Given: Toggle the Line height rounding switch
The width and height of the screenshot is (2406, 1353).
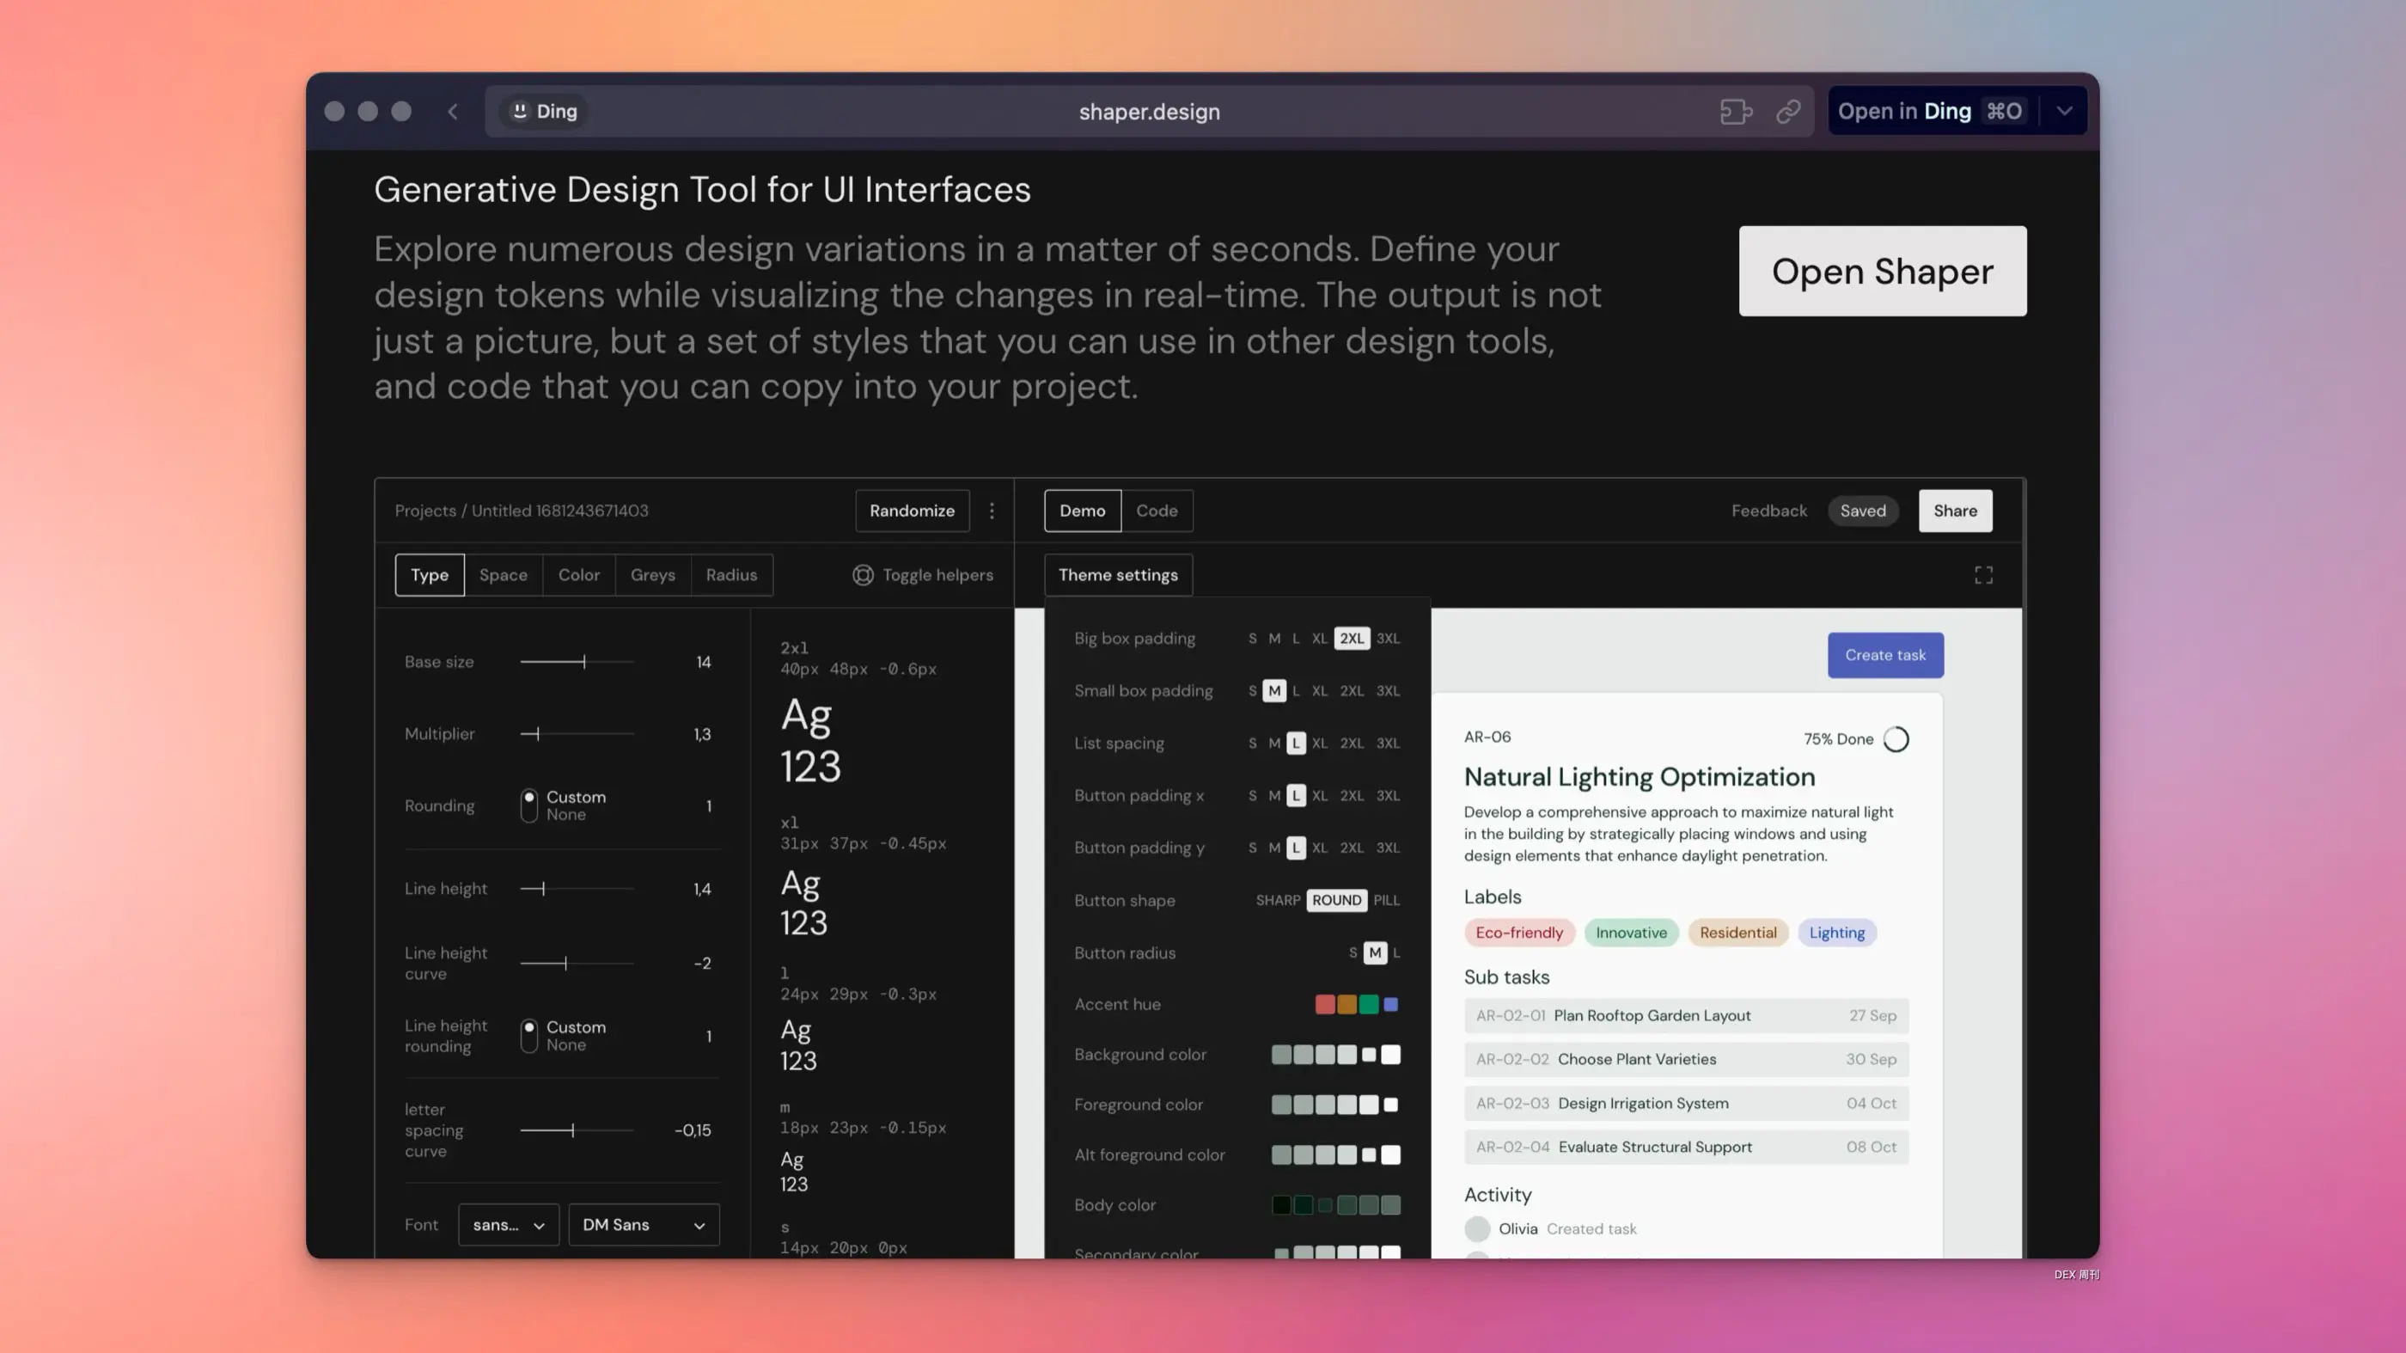Looking at the screenshot, I should click(x=529, y=1035).
